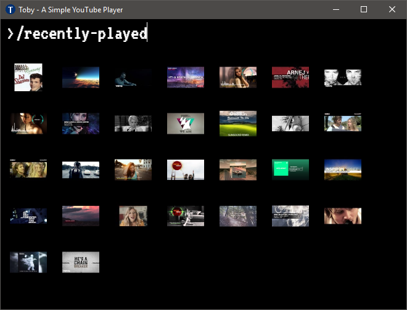The height and width of the screenshot is (310, 407).
Task: Select the dark blue lyric text thumbnail
Action: pyautogui.click(x=28, y=216)
